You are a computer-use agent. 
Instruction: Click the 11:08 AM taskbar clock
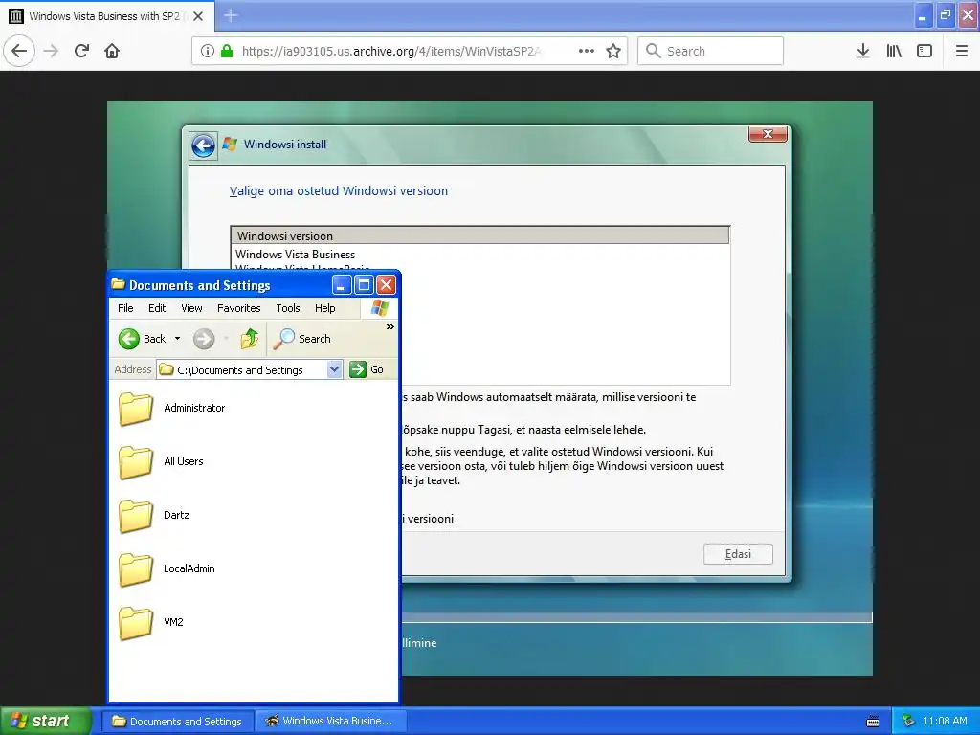tap(945, 722)
